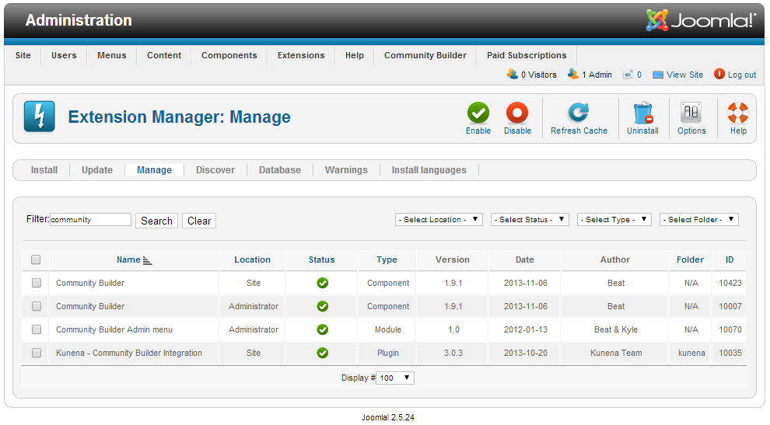Click the 2012-01-13 date cell

(526, 329)
